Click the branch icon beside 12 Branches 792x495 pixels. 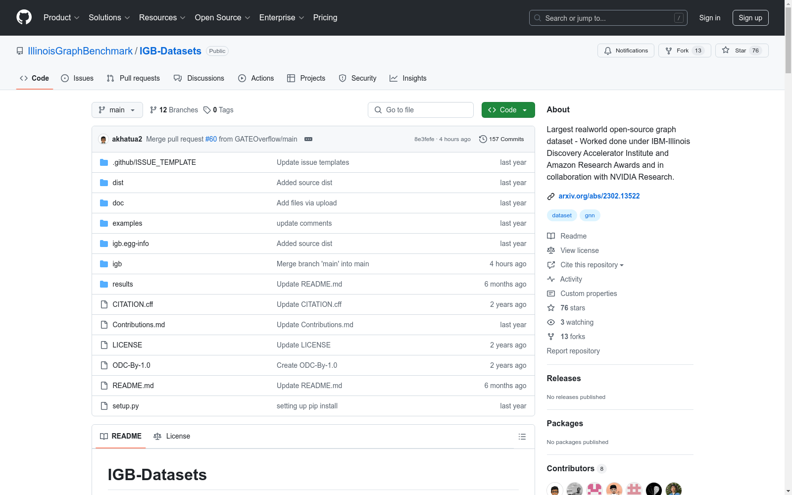pos(153,110)
